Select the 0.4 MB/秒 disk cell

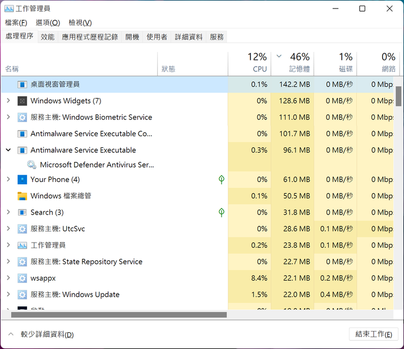[335, 295]
